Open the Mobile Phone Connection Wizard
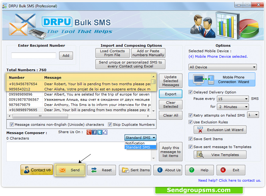The image size is (266, 196). click(222, 79)
